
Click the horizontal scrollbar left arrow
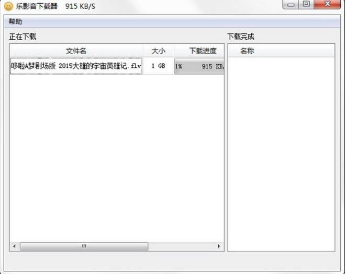click(14, 246)
